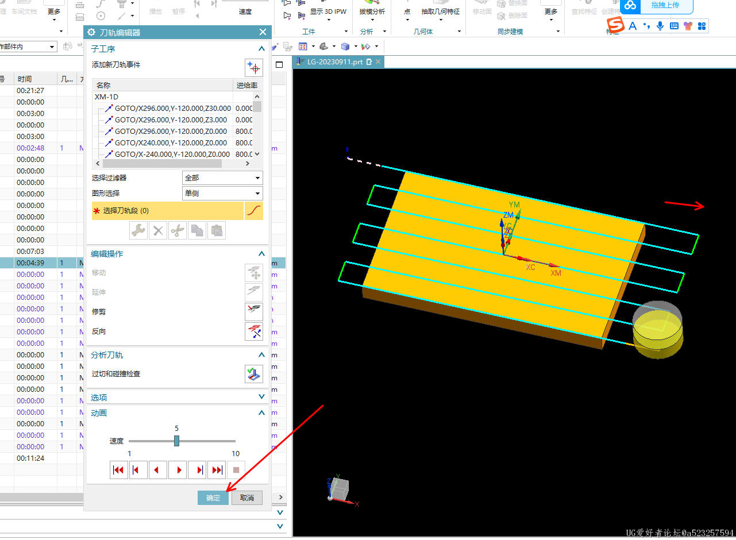This screenshot has height=540, width=736.
Task: Click the add new tool path event icon
Action: pyautogui.click(x=254, y=67)
